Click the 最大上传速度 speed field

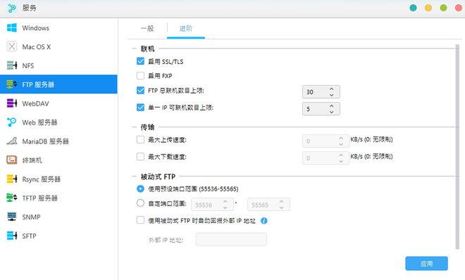point(325,141)
